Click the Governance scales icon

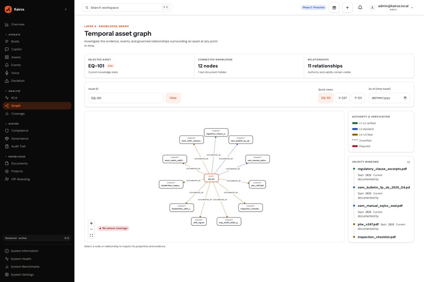click(x=7, y=139)
